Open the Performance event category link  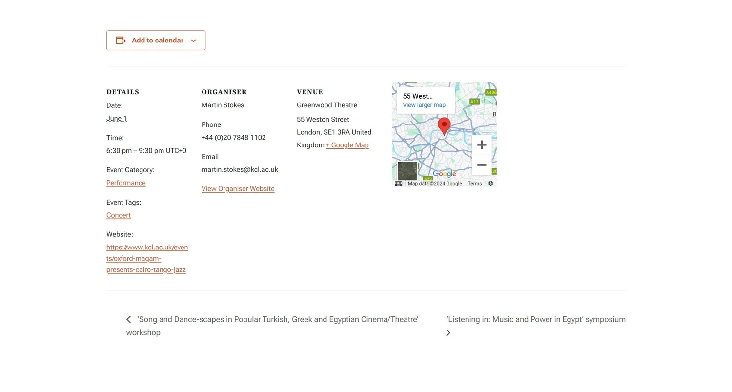click(126, 183)
